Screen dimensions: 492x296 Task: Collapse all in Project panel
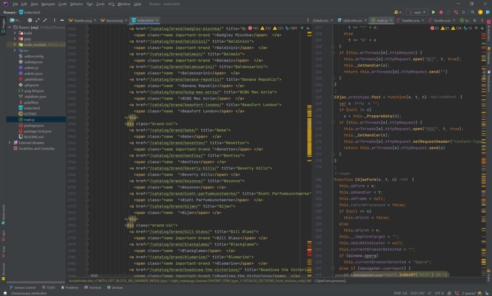click(x=46, y=20)
